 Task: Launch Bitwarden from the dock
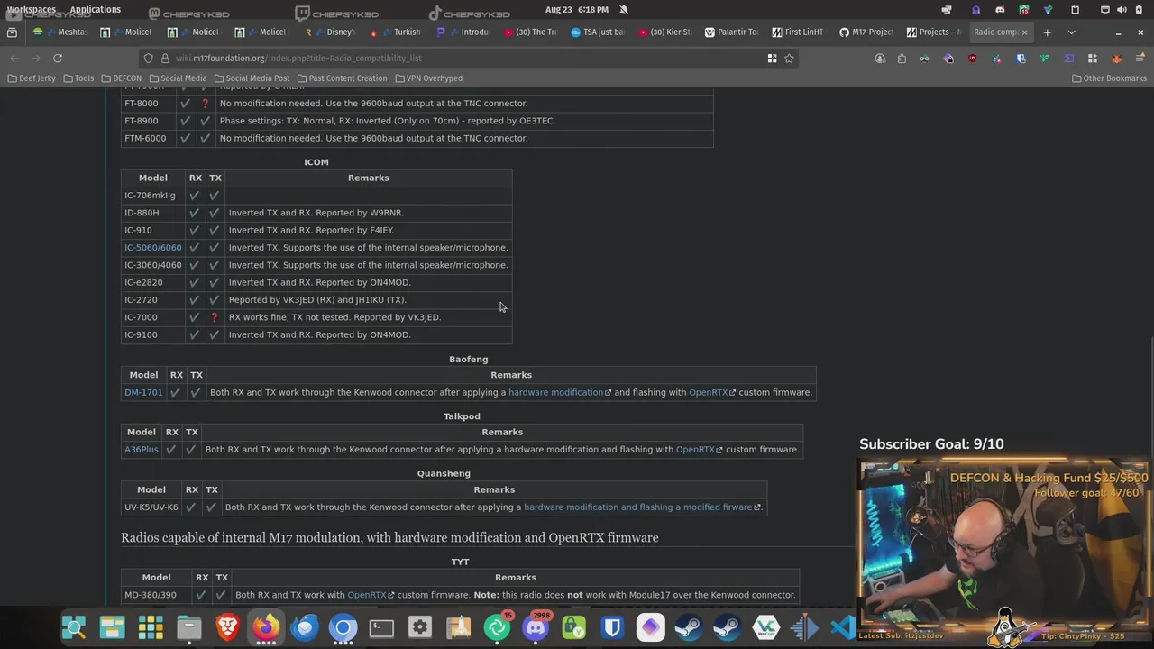tap(612, 626)
